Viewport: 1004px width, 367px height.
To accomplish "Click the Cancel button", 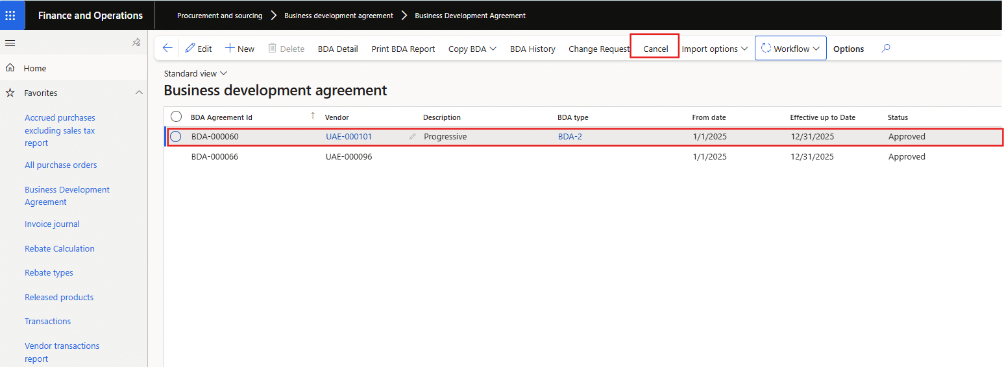I will tap(655, 49).
